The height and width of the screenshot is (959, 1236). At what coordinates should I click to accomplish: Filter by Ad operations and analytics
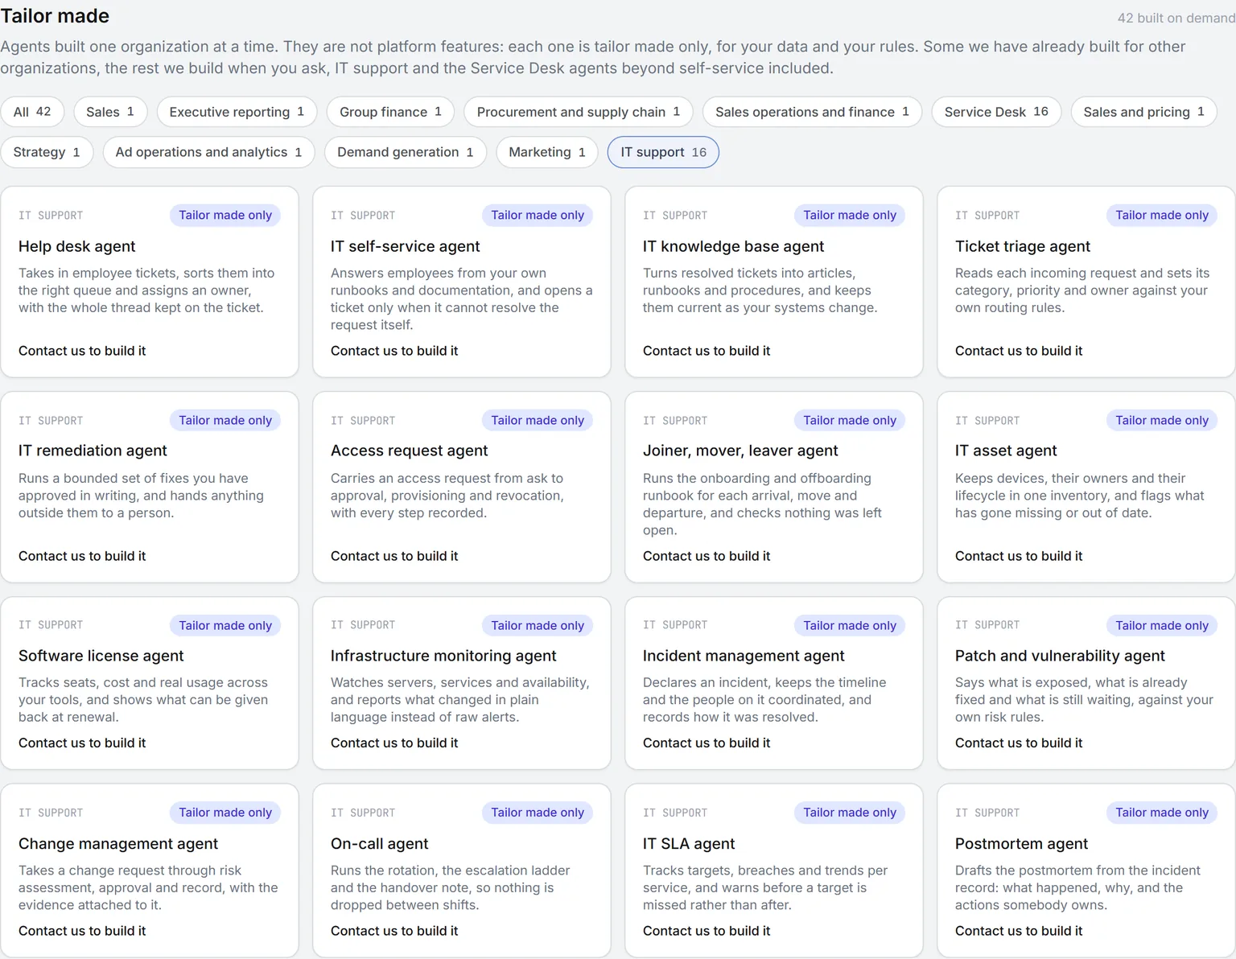tap(208, 152)
